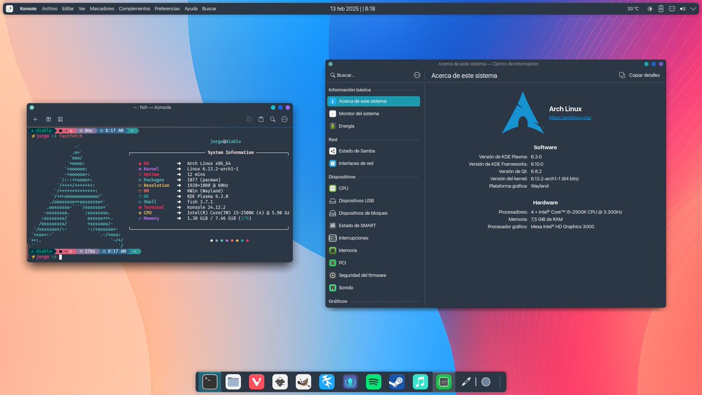
Task: Open a new tab in Konsole
Action: coord(35,119)
